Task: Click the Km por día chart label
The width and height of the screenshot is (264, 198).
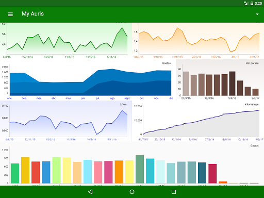Action: coord(252,63)
